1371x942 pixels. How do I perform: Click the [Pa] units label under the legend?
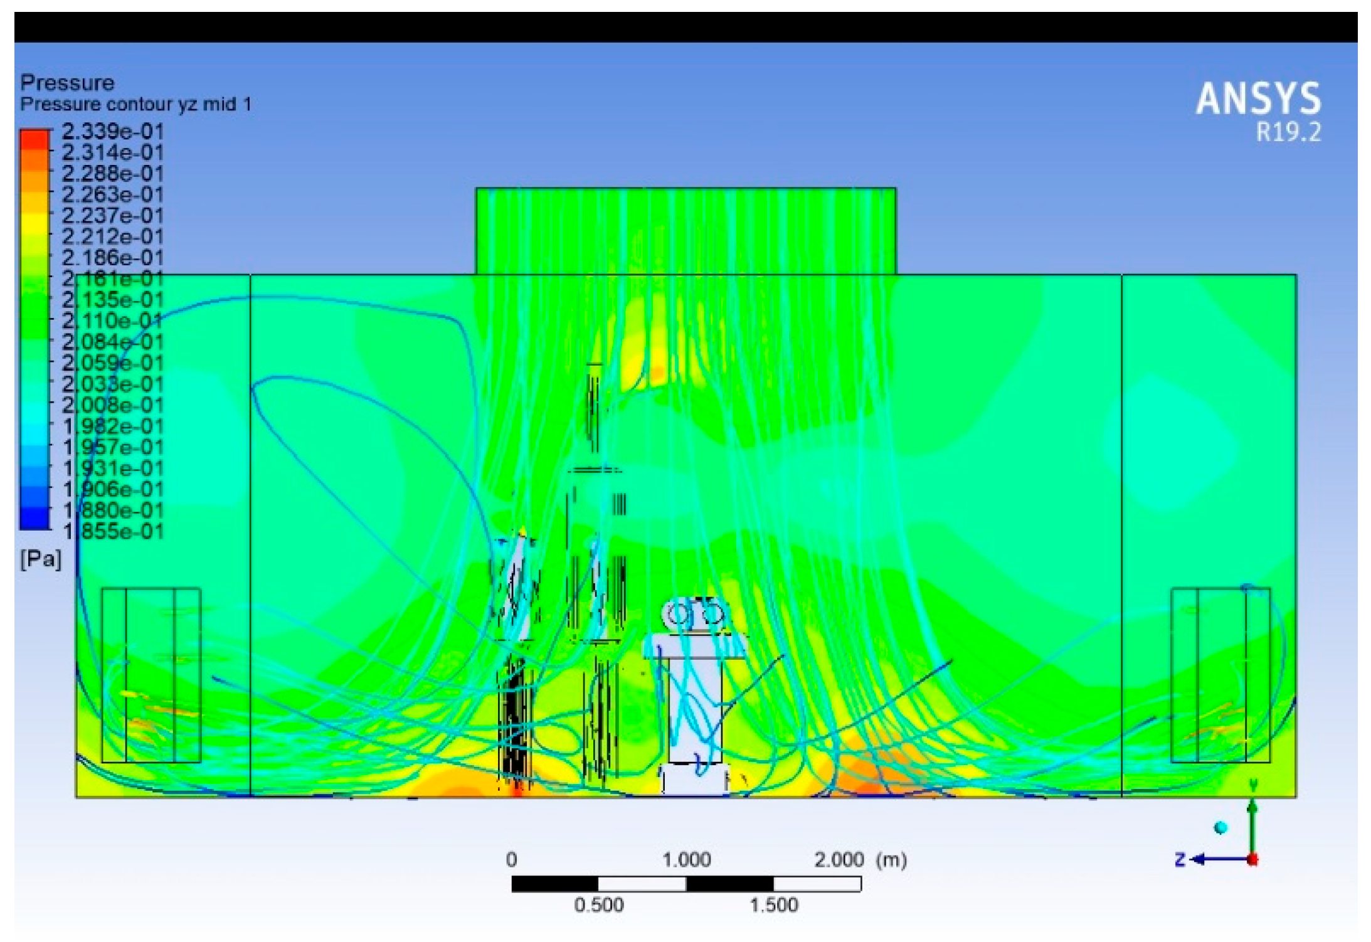pyautogui.click(x=41, y=558)
